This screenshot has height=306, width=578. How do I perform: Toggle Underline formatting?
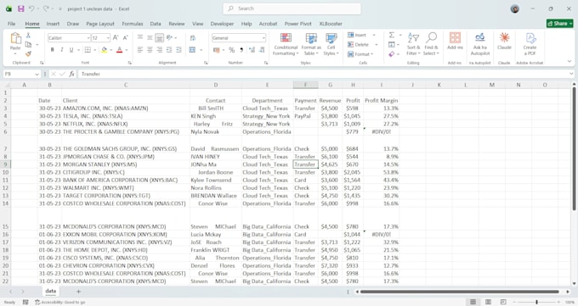point(71,50)
